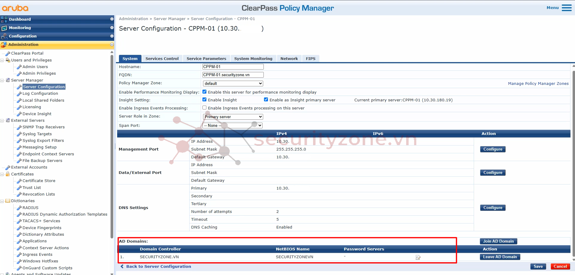Click the Trust List wrench icon

19,188
